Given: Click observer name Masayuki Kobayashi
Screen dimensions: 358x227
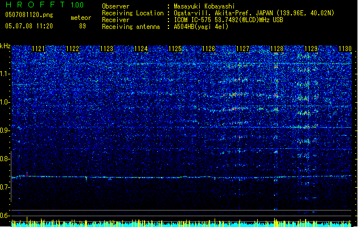Looking at the screenshot, I should 204,6.
